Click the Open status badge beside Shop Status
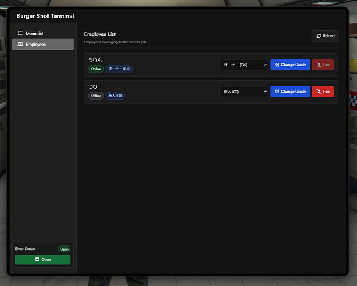This screenshot has width=357, height=286. click(x=64, y=249)
